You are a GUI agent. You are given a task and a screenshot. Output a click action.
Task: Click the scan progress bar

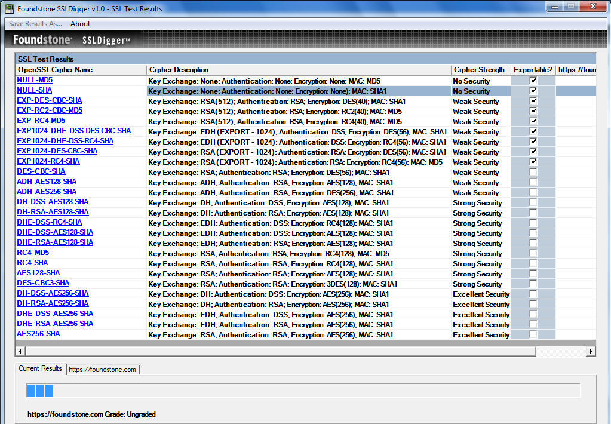303,391
